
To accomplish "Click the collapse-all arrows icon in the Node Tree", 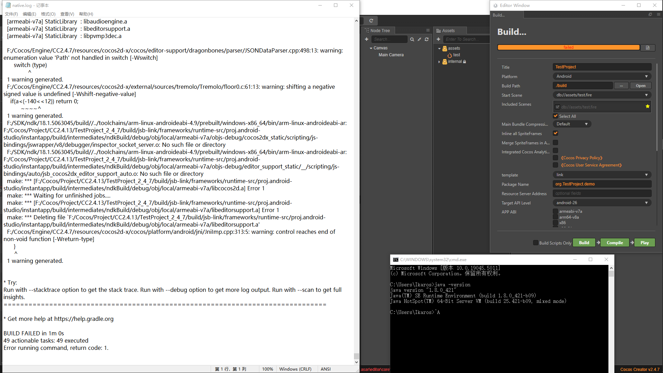I will [x=419, y=39].
